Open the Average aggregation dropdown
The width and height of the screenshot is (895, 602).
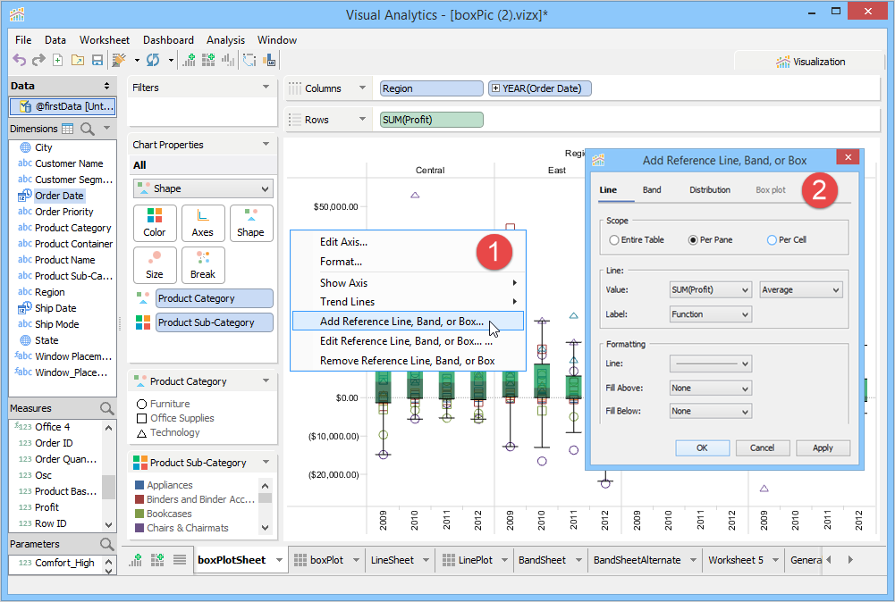click(x=800, y=290)
